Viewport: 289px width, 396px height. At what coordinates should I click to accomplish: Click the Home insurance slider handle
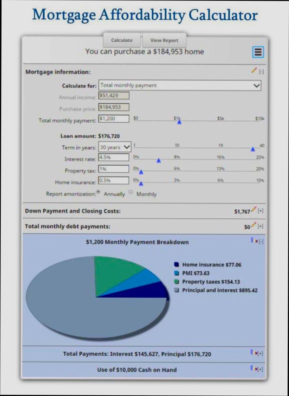(141, 184)
